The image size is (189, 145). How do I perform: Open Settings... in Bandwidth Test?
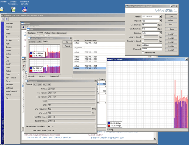pyautogui.click(x=171, y=20)
